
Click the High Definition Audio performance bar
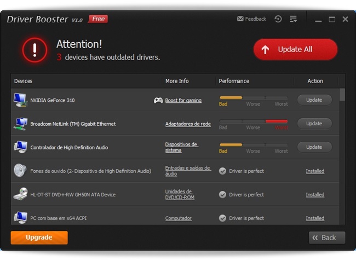coord(254,144)
